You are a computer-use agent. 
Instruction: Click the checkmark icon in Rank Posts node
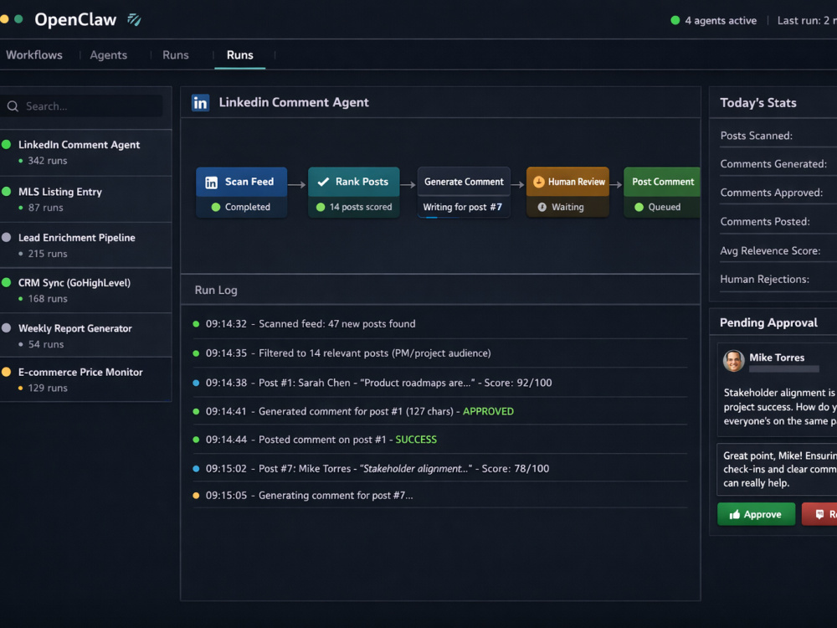point(323,182)
